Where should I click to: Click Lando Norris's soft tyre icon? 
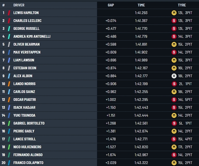[x=174, y=84]
